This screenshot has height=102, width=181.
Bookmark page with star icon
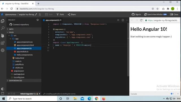pyautogui.click(x=158, y=9)
